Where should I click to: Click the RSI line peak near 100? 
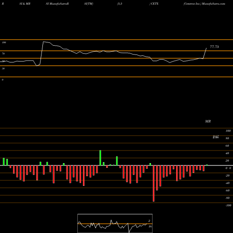coord(43,41)
